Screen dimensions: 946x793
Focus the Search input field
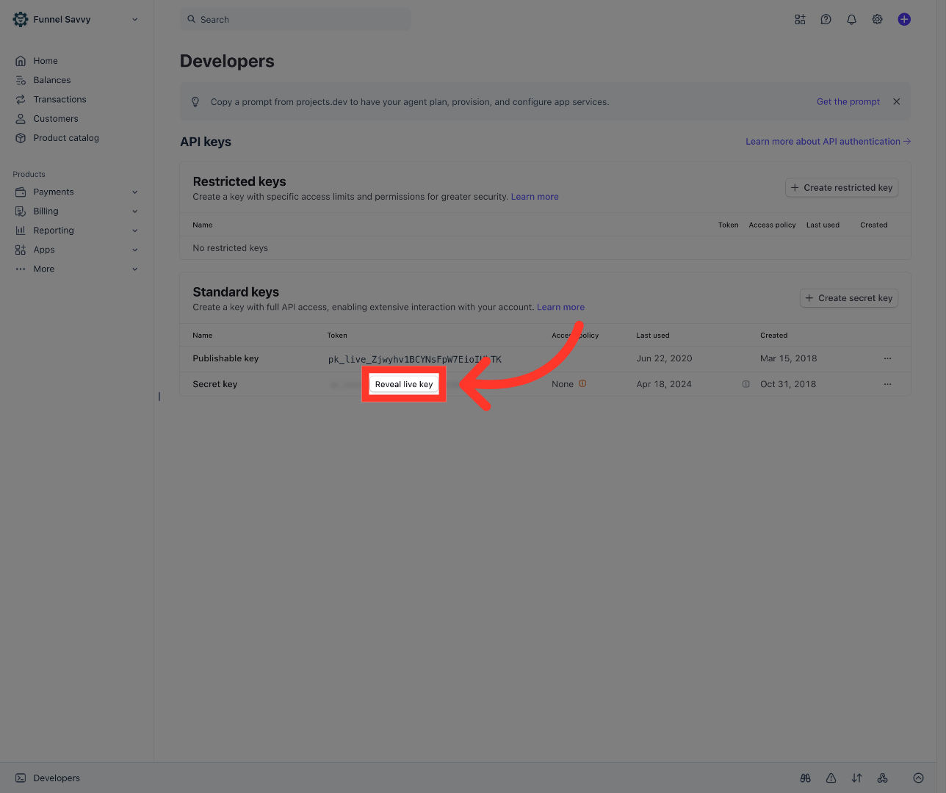pyautogui.click(x=295, y=20)
